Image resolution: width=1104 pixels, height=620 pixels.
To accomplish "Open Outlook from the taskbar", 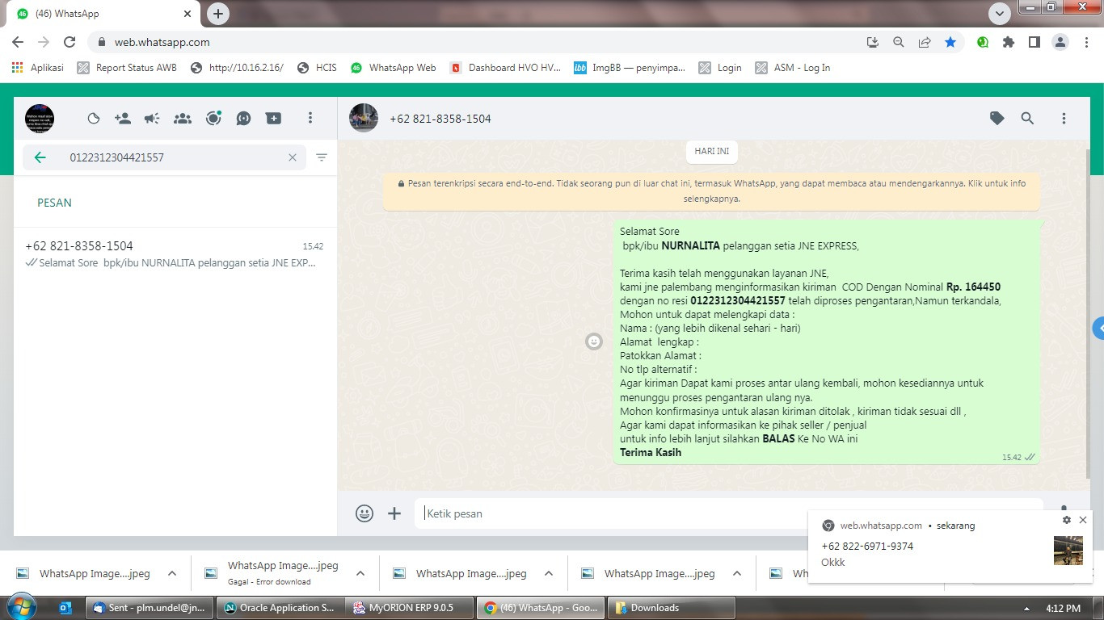I will click(65, 608).
